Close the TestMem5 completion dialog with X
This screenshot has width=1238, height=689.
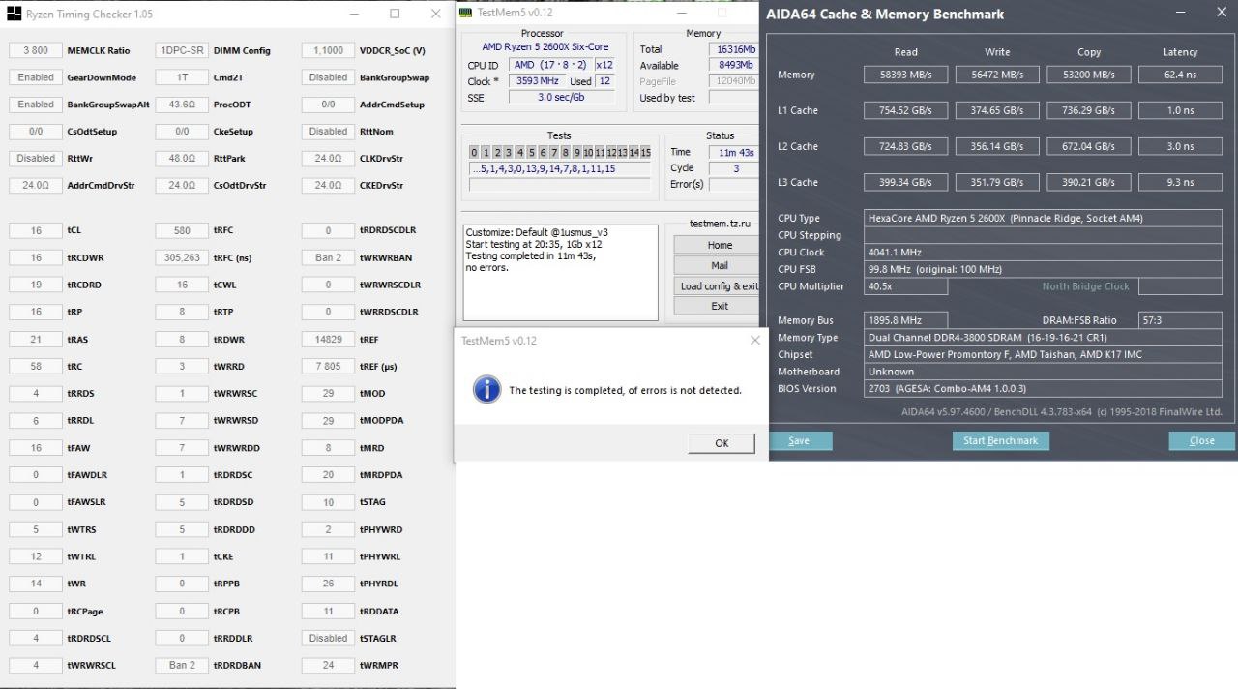point(754,341)
